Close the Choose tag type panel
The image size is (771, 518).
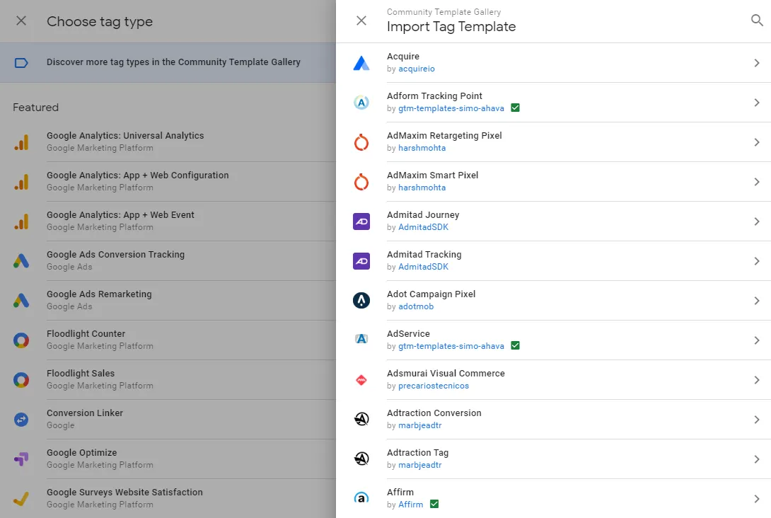coord(21,21)
